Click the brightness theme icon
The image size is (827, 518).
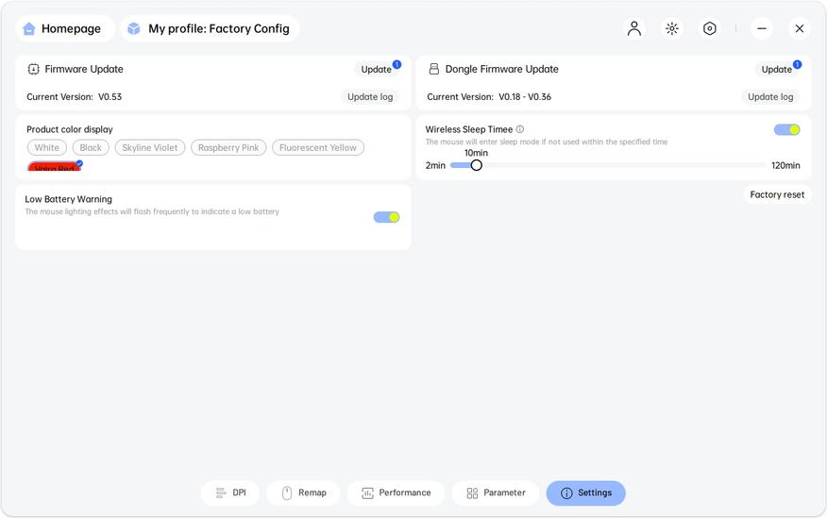click(672, 28)
